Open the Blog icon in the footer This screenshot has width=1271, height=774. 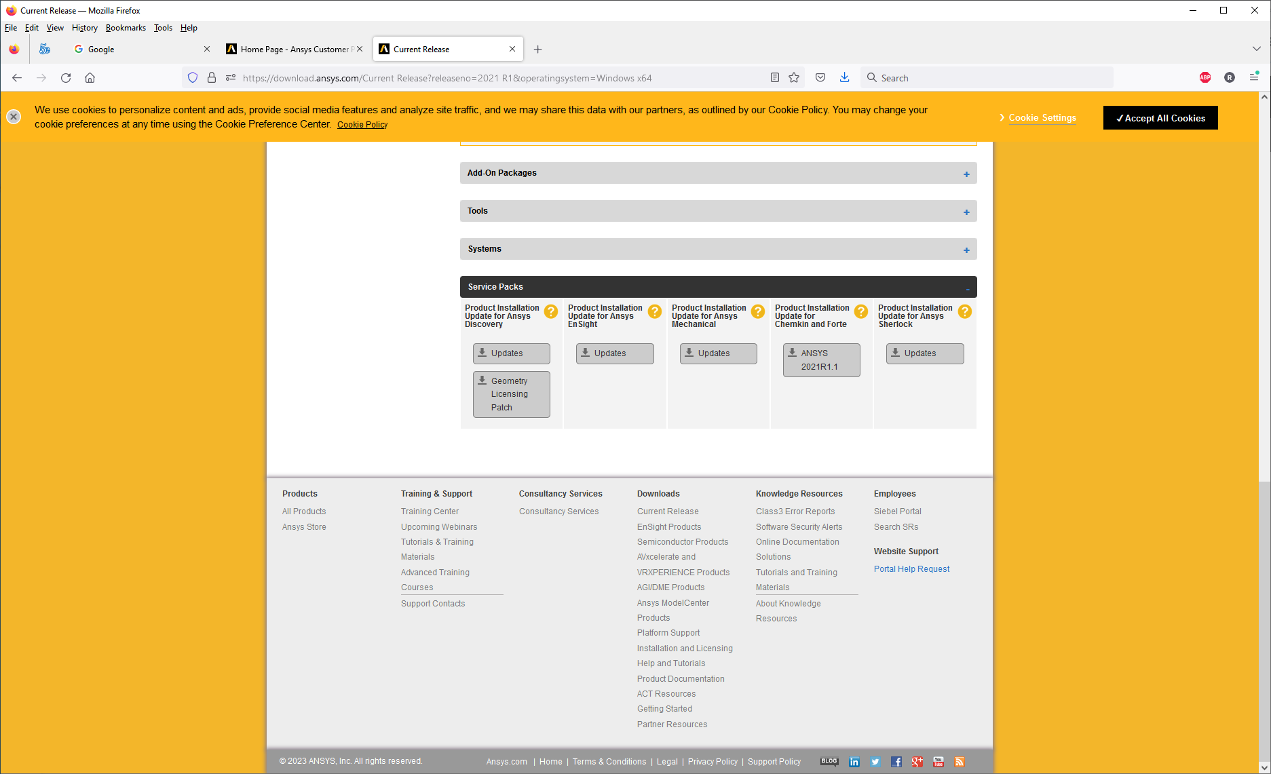tap(829, 761)
